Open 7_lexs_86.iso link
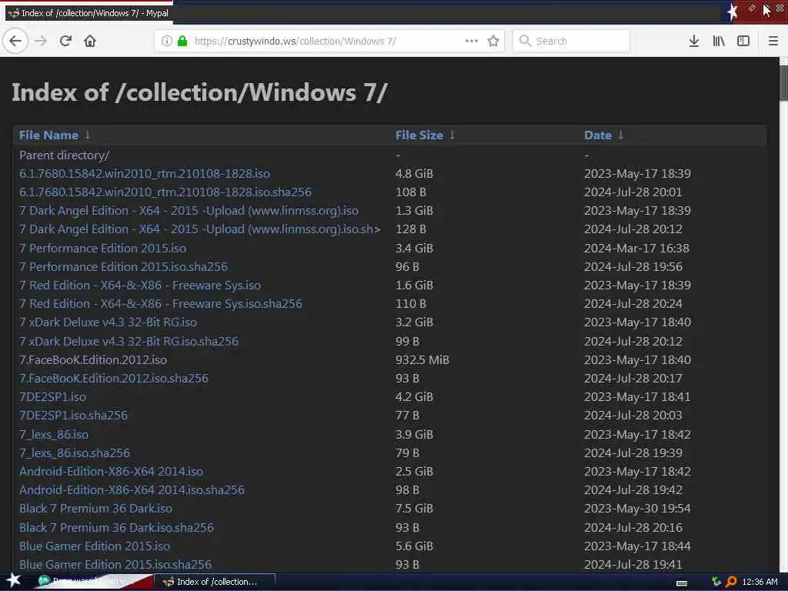788x591 pixels. click(54, 435)
